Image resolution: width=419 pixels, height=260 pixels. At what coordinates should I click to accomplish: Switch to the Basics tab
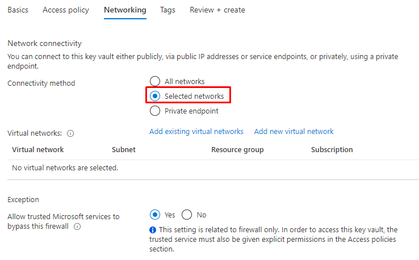pyautogui.click(x=18, y=10)
